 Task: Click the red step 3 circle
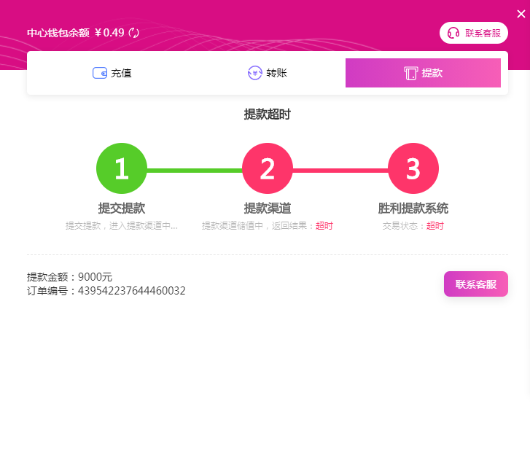tap(413, 168)
